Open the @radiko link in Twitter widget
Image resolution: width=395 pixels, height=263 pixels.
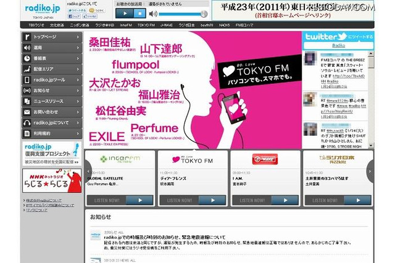point(338,45)
